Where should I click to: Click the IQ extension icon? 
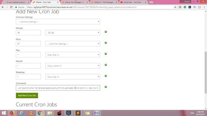click(x=194, y=7)
